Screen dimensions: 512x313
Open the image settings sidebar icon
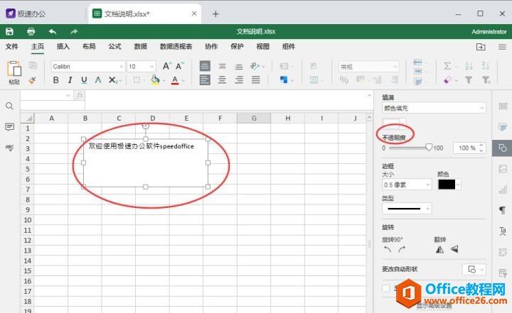pos(503,168)
